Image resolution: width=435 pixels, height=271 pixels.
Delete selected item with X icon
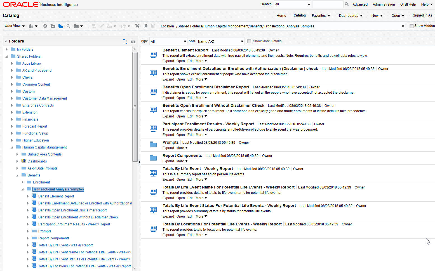[x=137, y=26]
